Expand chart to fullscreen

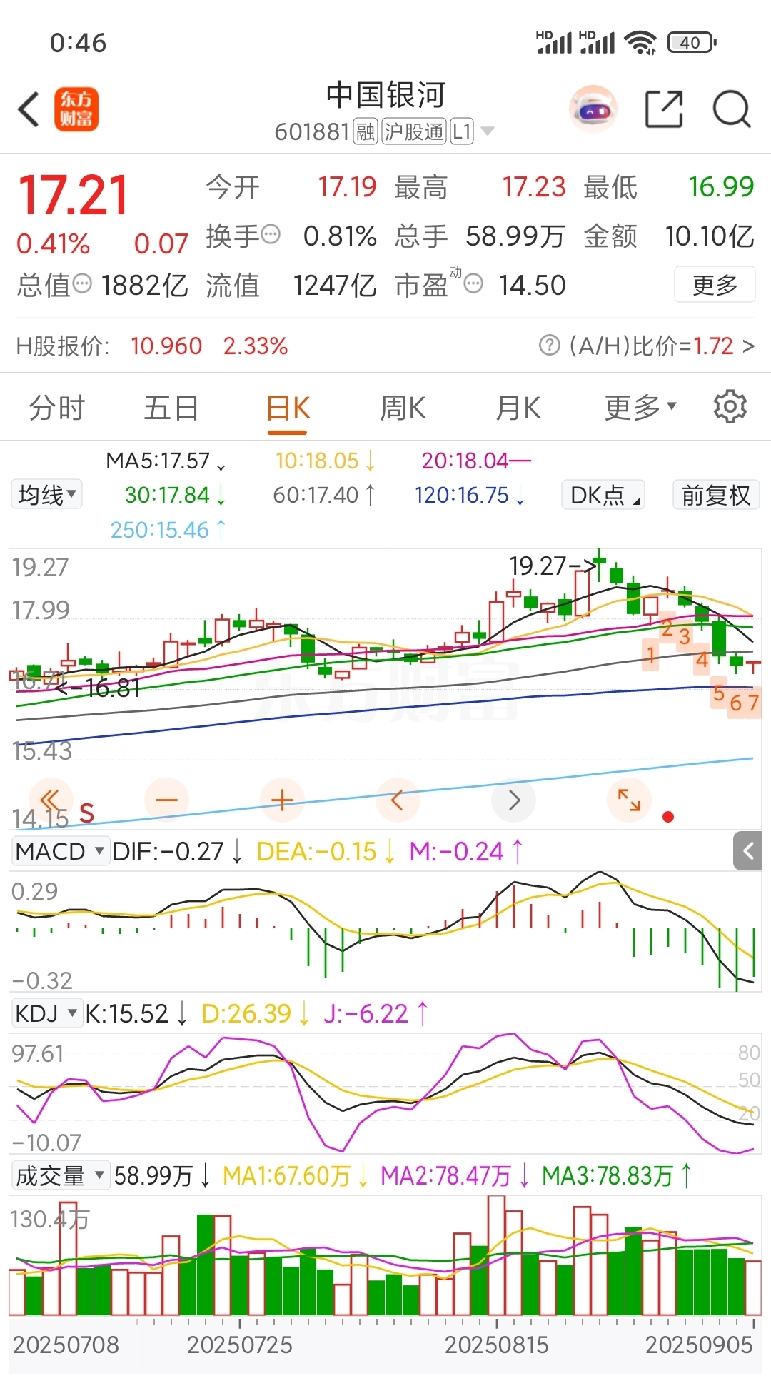pyautogui.click(x=629, y=800)
